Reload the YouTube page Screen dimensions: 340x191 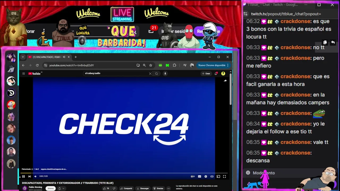pos(37,65)
